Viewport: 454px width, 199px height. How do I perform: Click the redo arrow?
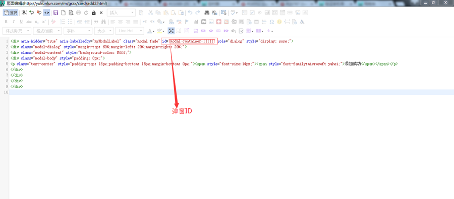198,13
